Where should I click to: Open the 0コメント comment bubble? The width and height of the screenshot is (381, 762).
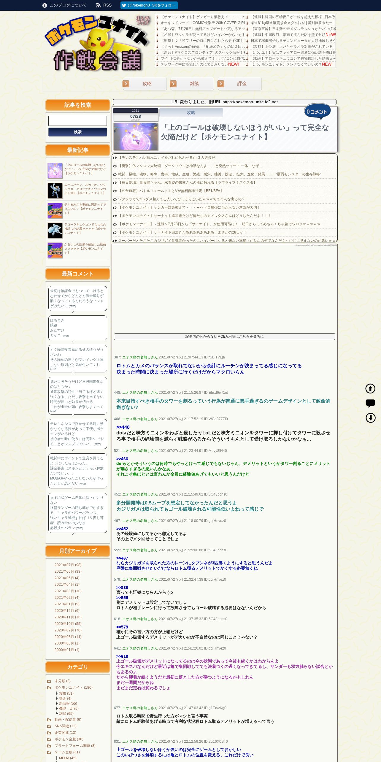click(x=317, y=111)
